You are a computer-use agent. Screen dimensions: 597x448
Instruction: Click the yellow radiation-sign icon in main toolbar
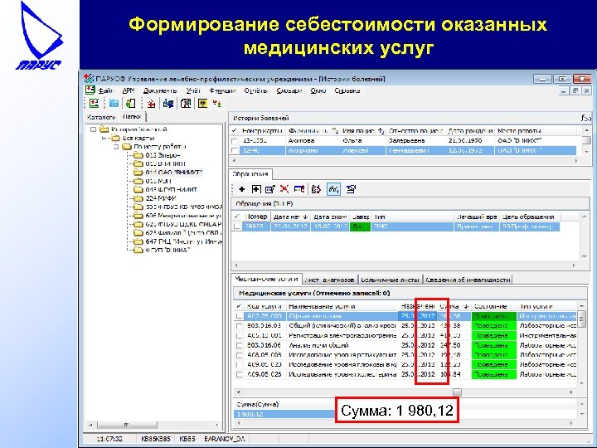pos(202,103)
